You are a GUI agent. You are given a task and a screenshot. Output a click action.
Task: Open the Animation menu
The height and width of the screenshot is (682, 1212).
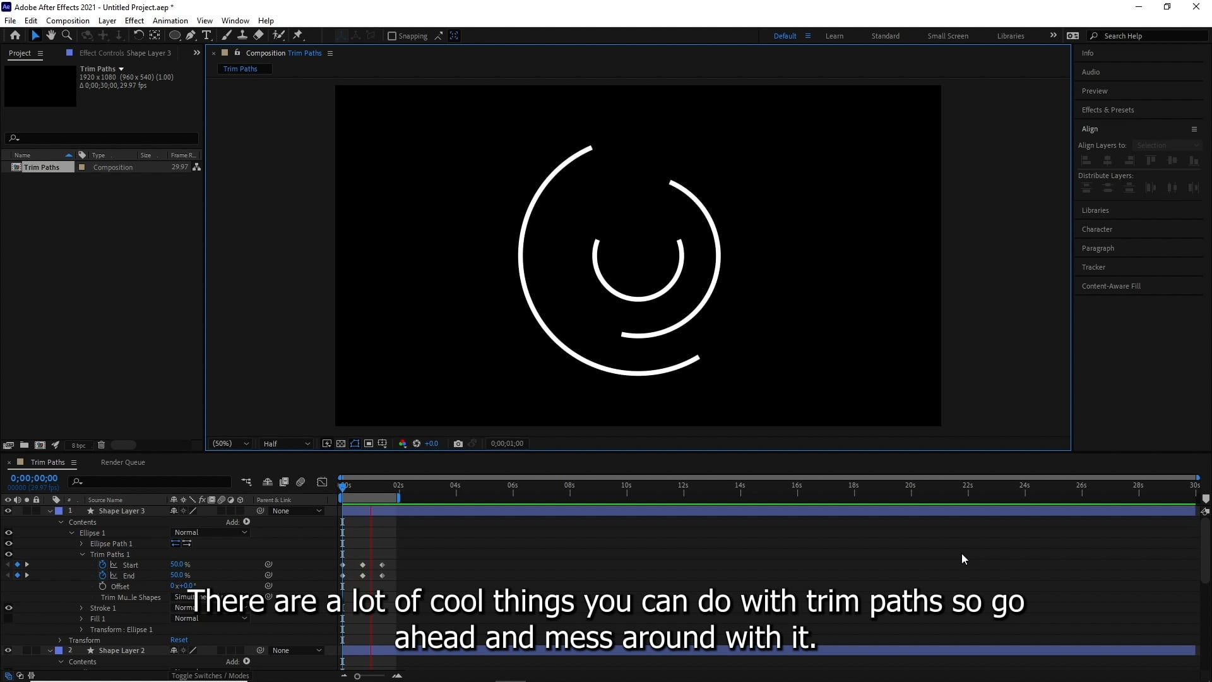click(170, 20)
